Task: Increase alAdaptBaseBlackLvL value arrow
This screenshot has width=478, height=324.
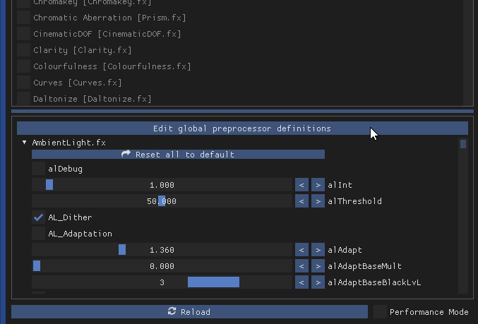Action: (x=318, y=282)
